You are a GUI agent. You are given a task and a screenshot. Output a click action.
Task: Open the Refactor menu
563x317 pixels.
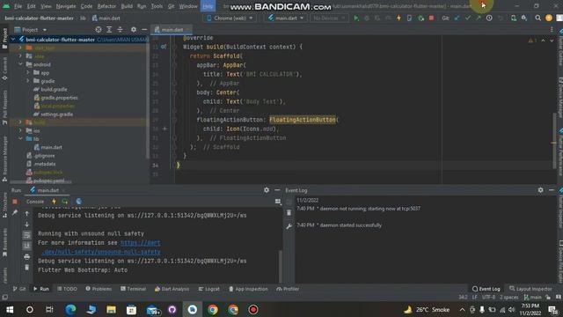(x=106, y=6)
